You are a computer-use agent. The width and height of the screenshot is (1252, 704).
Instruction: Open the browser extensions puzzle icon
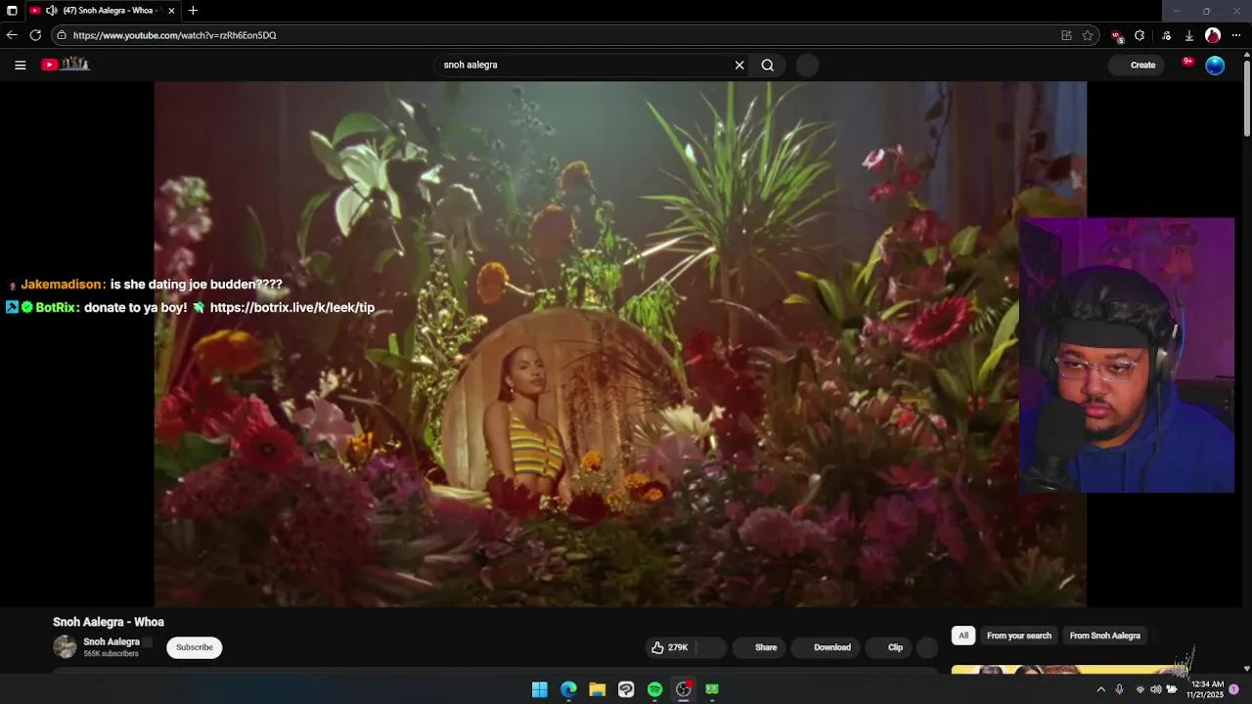(1140, 35)
